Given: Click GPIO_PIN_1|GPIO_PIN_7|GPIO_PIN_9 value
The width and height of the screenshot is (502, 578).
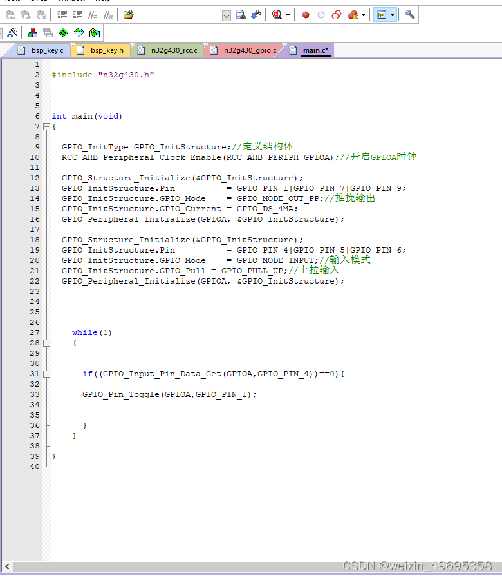Looking at the screenshot, I should 319,188.
